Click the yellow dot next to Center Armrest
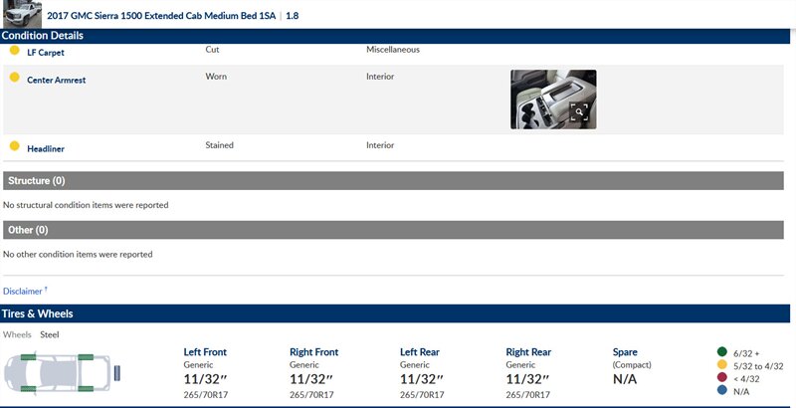This screenshot has width=796, height=408. [14, 78]
